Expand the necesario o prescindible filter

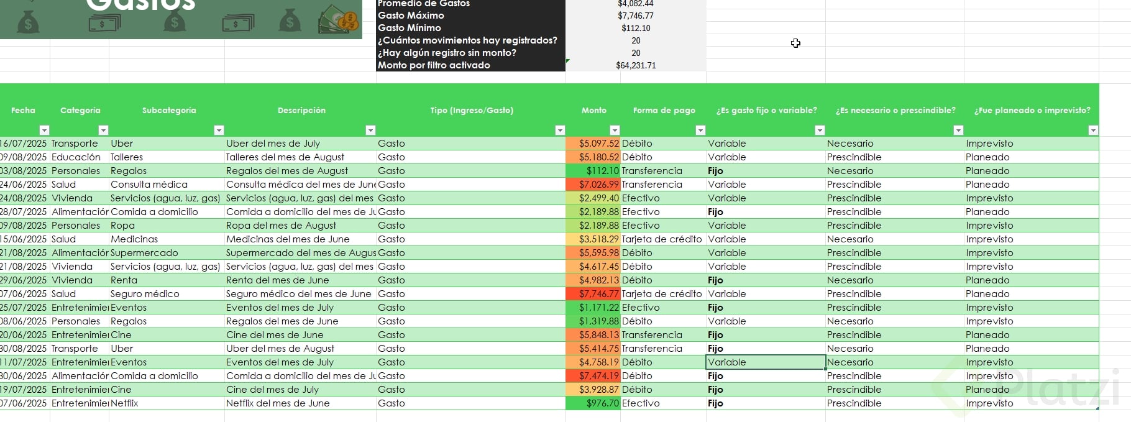(x=958, y=130)
